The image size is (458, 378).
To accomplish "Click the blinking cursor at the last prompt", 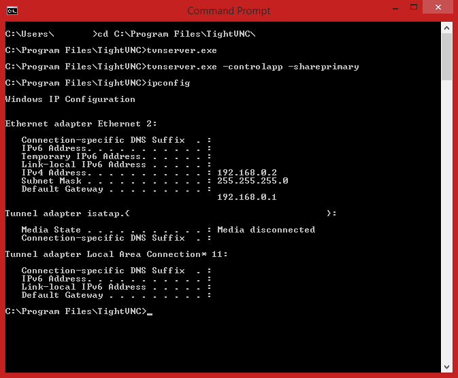I will point(150,313).
